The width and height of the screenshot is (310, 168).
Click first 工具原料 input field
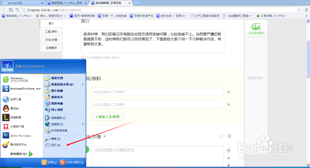(157, 92)
